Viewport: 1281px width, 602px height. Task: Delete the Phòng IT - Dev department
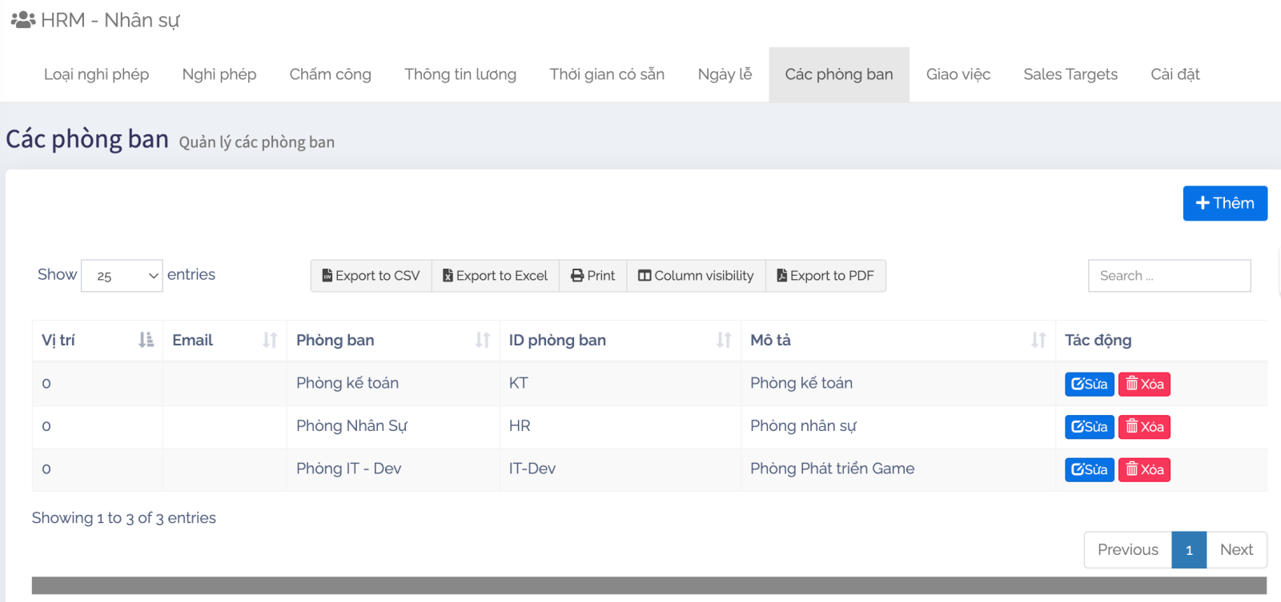[x=1144, y=470]
